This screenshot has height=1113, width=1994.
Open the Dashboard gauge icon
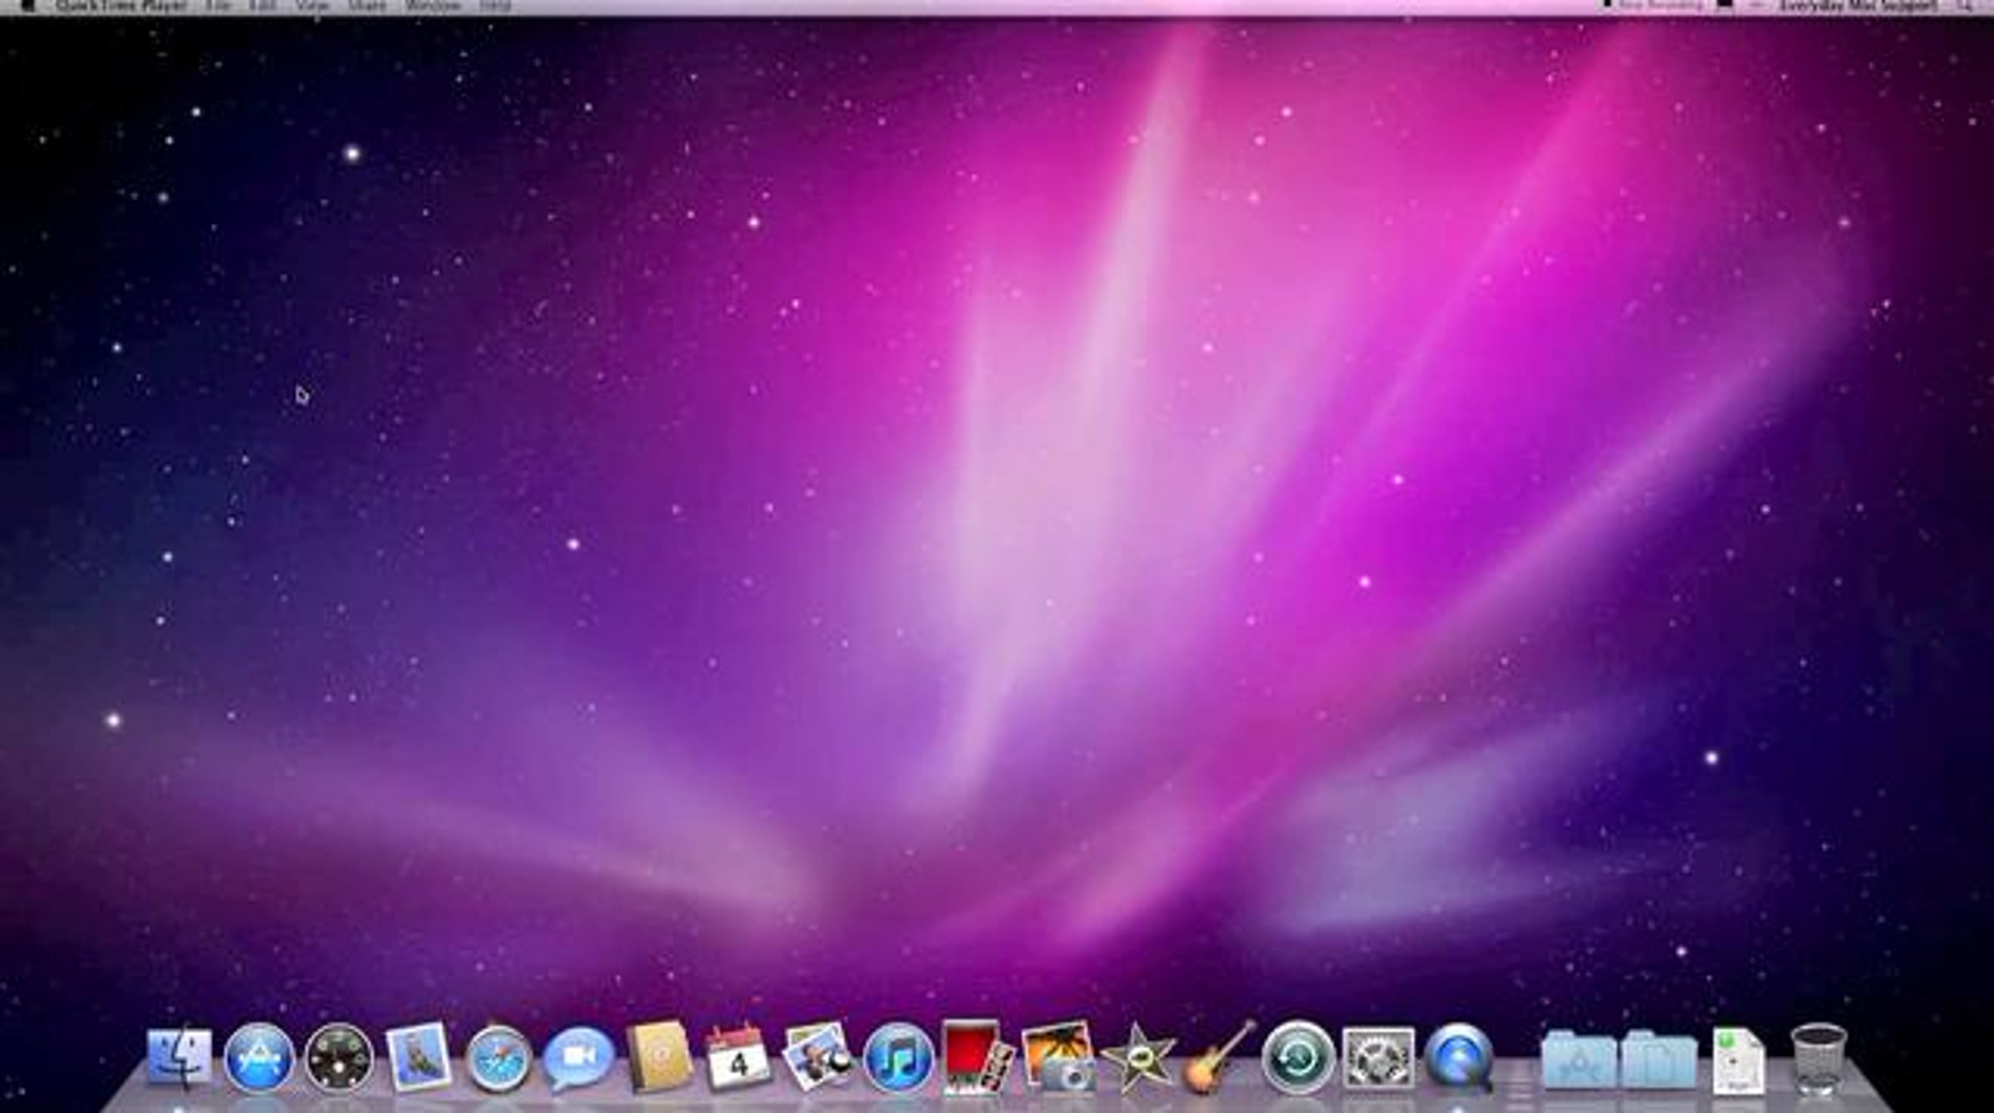click(x=338, y=1058)
